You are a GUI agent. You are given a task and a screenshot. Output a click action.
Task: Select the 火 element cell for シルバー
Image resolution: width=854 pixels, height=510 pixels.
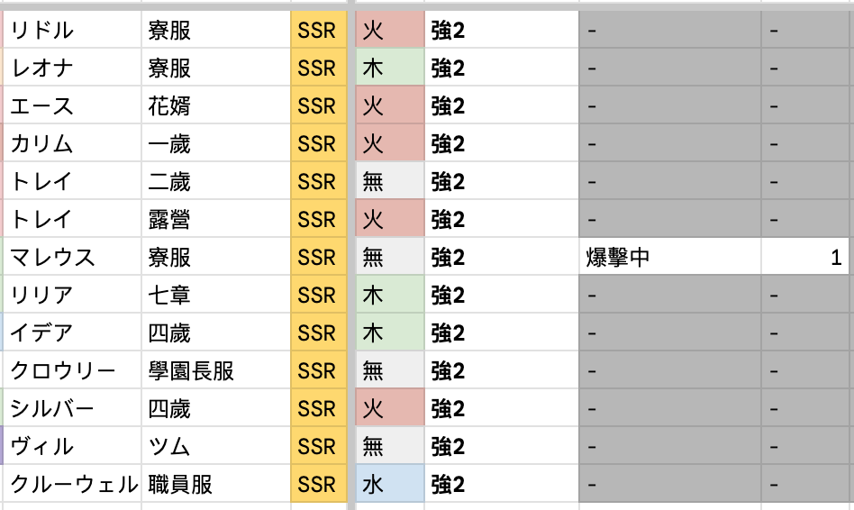click(x=390, y=408)
